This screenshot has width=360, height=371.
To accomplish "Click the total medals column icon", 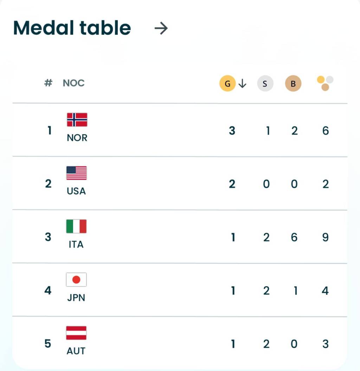I will [x=325, y=83].
